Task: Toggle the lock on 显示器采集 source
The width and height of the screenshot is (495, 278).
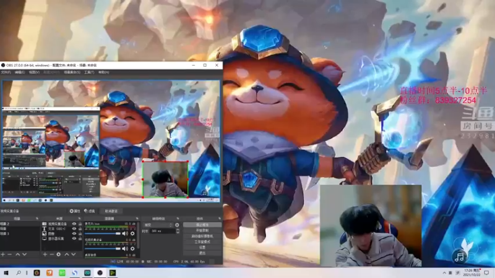Action: (80, 238)
